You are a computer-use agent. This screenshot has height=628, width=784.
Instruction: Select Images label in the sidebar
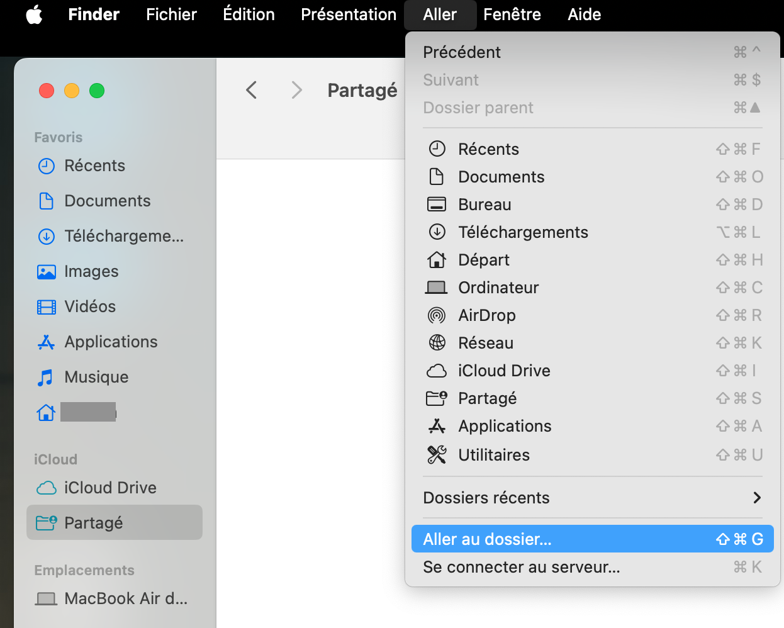click(x=91, y=271)
